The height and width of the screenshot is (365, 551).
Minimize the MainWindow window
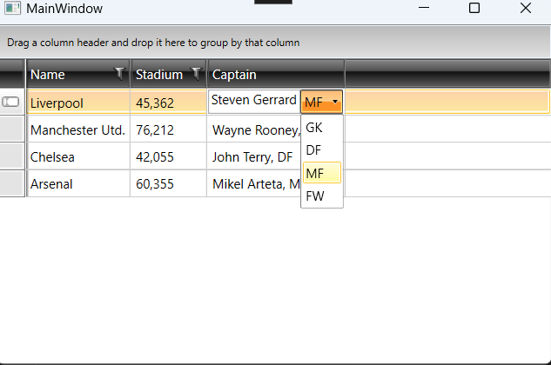(424, 9)
